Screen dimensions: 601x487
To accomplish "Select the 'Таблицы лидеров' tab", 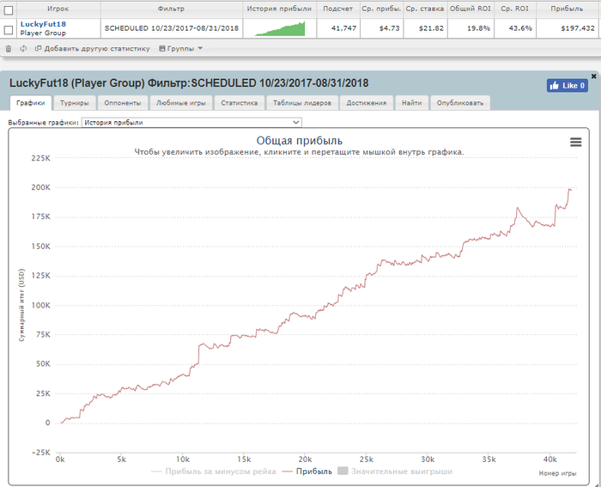I will click(x=302, y=103).
